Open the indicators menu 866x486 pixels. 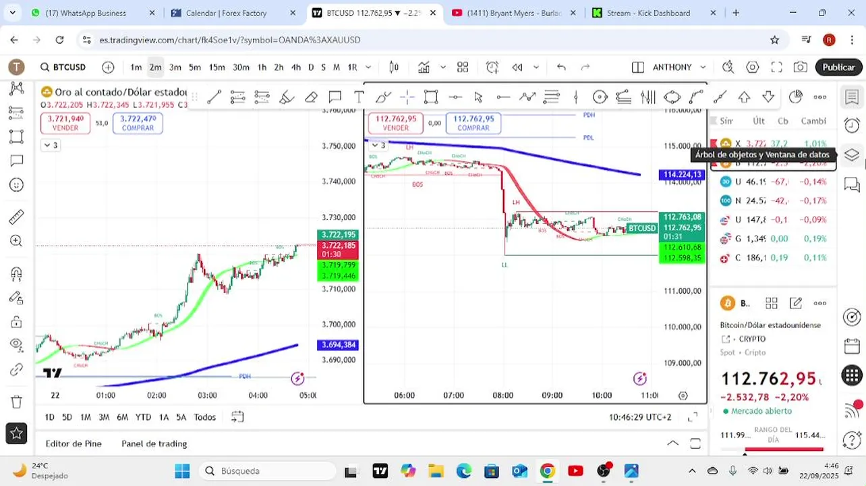[424, 67]
